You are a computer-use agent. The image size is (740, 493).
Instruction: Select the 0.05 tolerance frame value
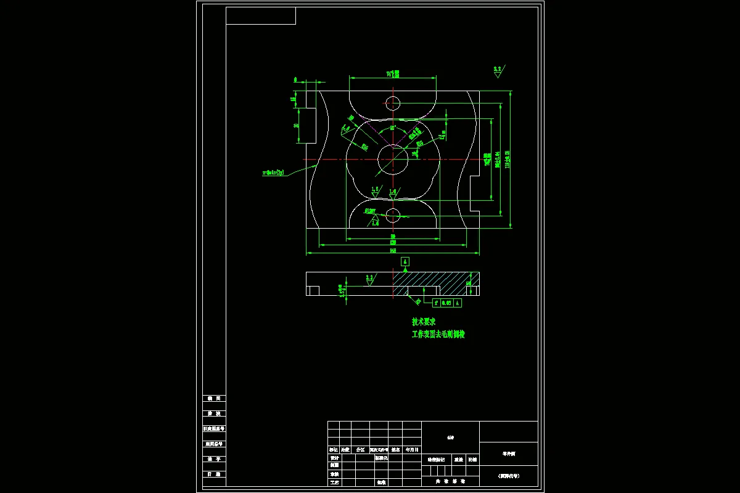[448, 303]
